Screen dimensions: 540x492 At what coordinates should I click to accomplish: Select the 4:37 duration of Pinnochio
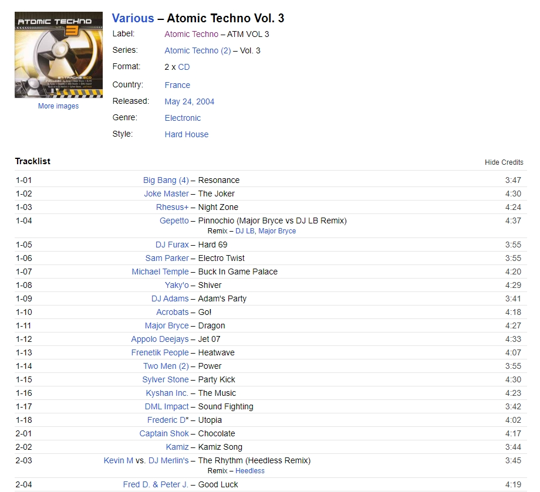[513, 220]
